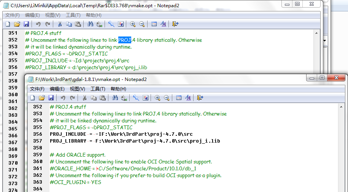348x192 pixels.
Task: Click Cut scissors icon in Temp nmake.opt window
Action: 60,24
